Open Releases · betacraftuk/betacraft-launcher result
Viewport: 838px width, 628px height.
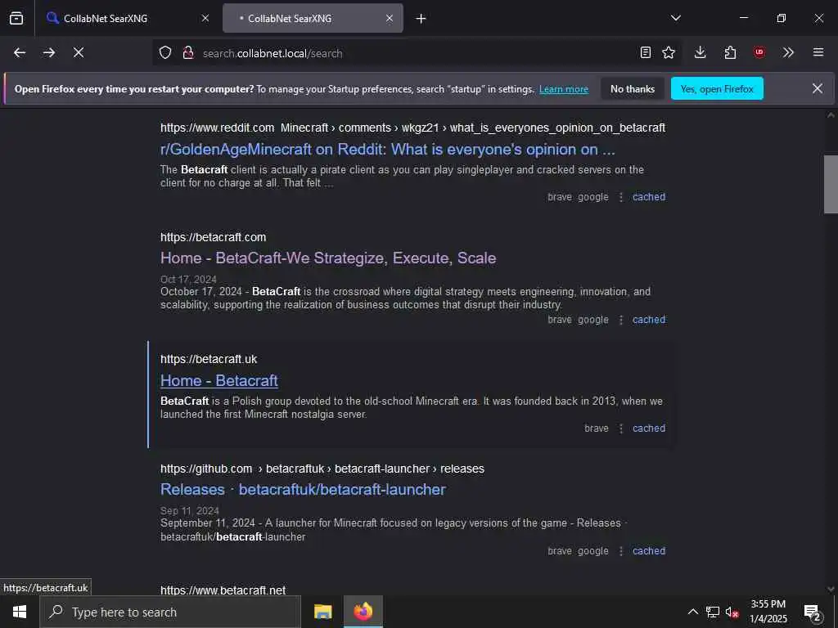click(x=303, y=490)
